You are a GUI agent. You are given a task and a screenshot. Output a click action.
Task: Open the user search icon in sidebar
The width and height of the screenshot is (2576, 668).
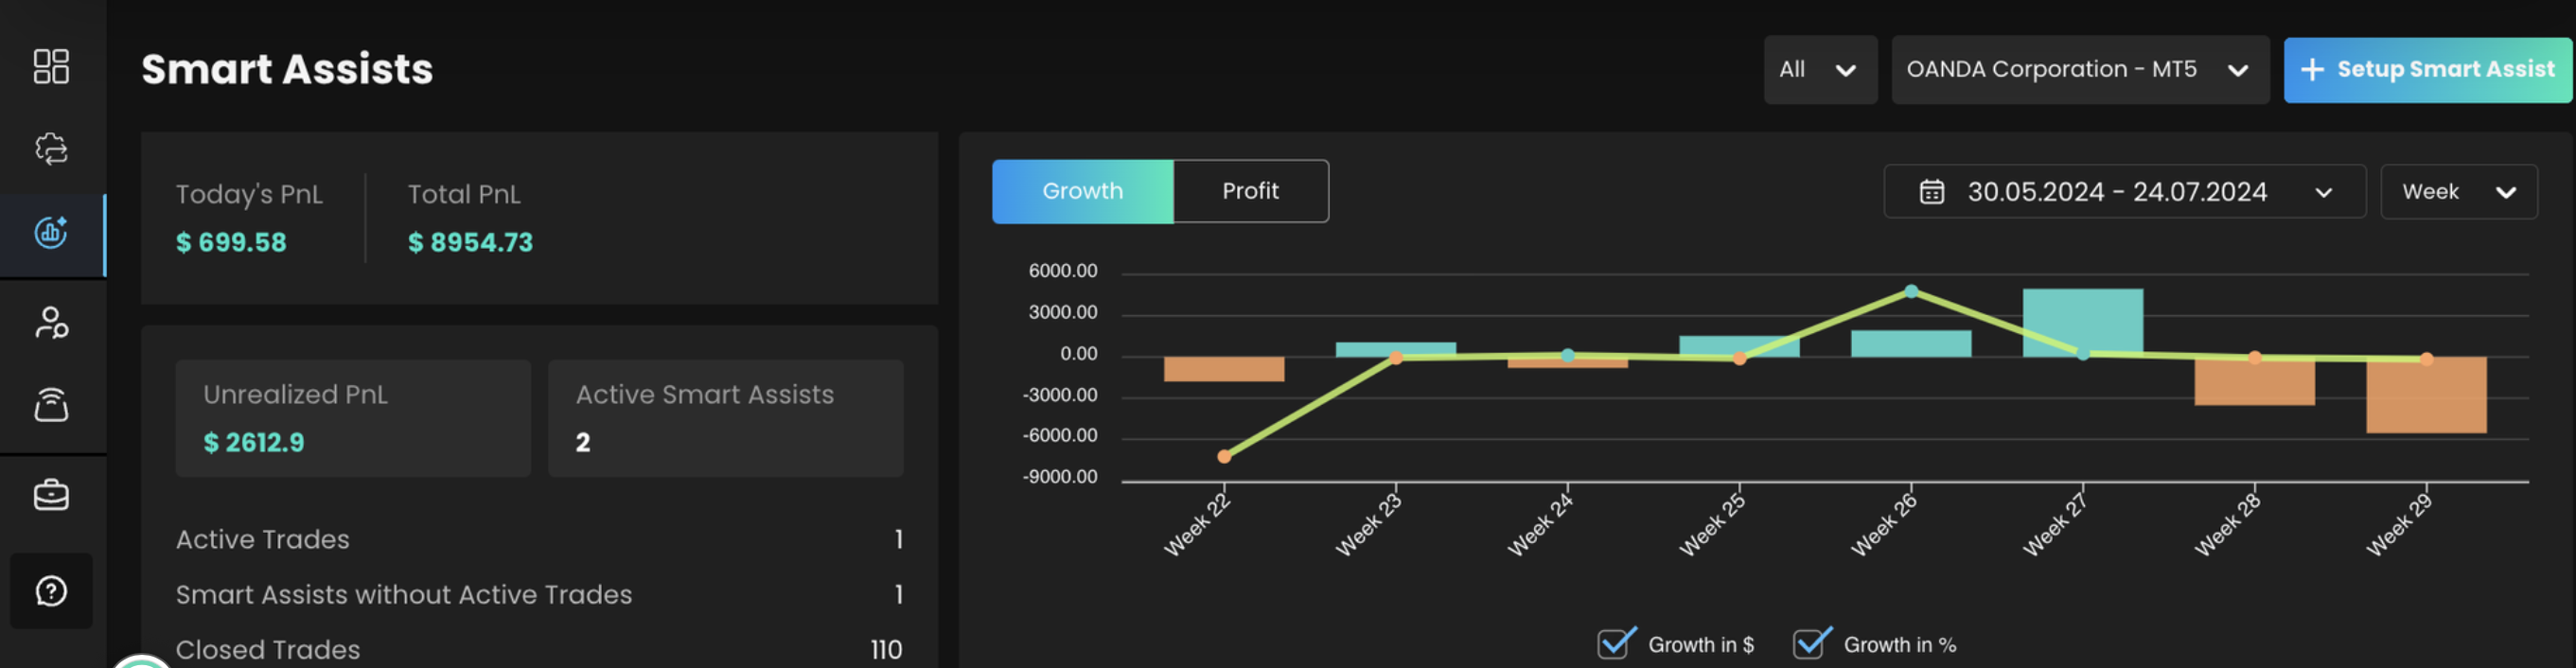point(51,322)
